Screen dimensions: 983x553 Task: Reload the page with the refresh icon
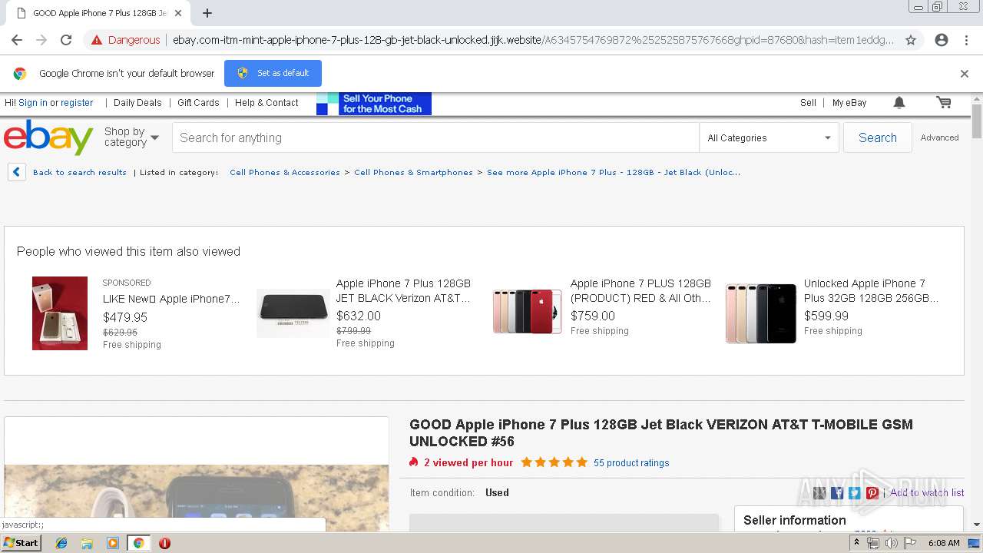[x=66, y=40]
